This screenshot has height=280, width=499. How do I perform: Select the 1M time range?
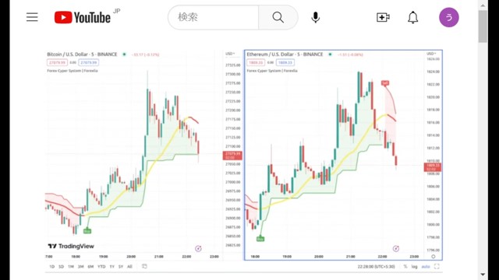(x=71, y=266)
